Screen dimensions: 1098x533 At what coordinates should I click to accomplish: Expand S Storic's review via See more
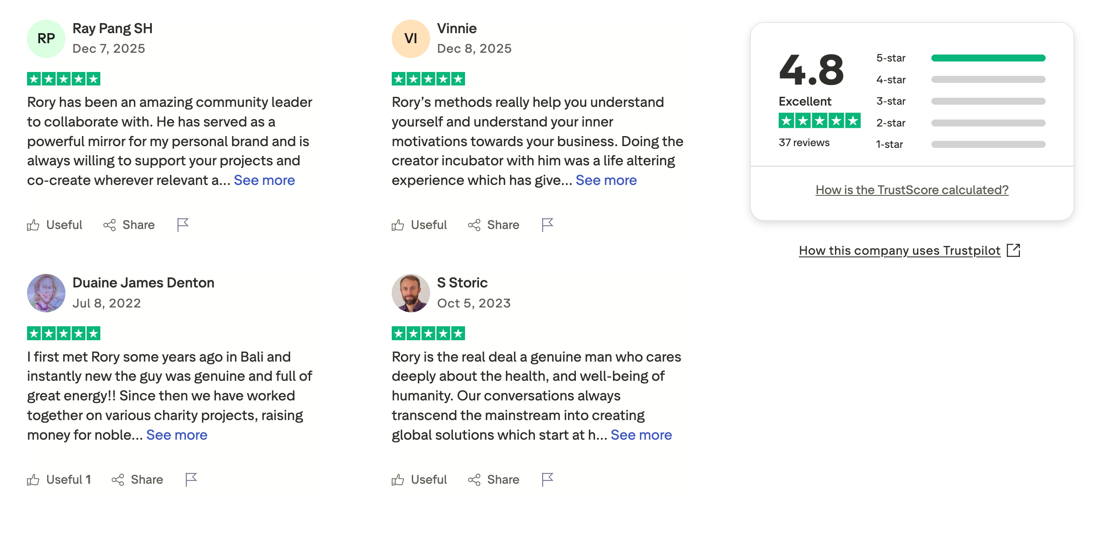pyautogui.click(x=641, y=435)
